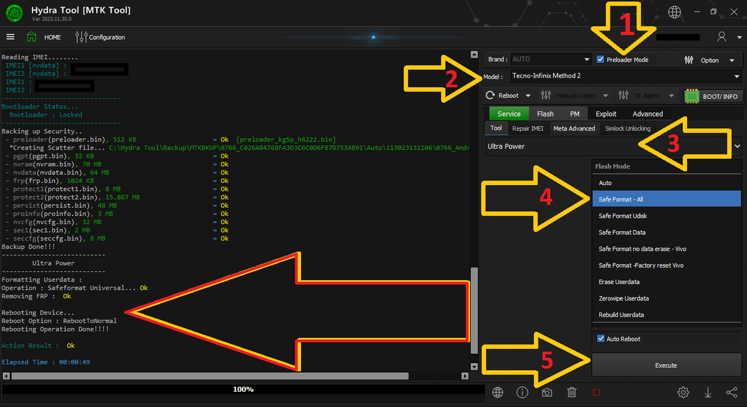Click the Reboot button
747x407 pixels.
(502, 95)
